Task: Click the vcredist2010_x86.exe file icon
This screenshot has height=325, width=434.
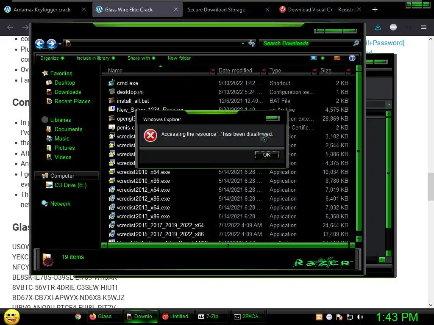Action: pyautogui.click(x=112, y=180)
